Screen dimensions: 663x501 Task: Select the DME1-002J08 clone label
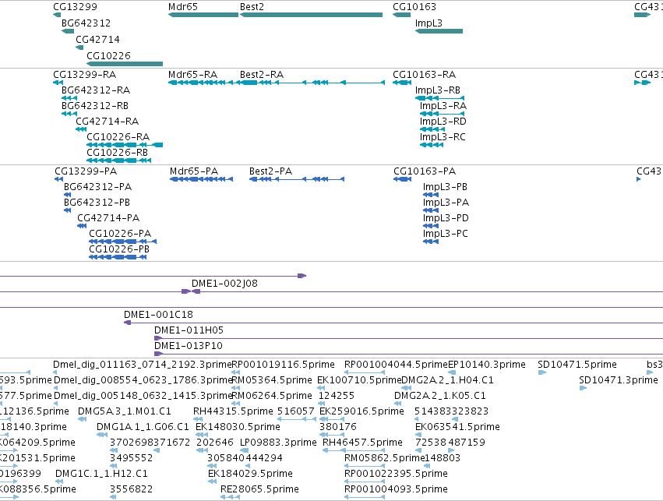[x=224, y=284]
